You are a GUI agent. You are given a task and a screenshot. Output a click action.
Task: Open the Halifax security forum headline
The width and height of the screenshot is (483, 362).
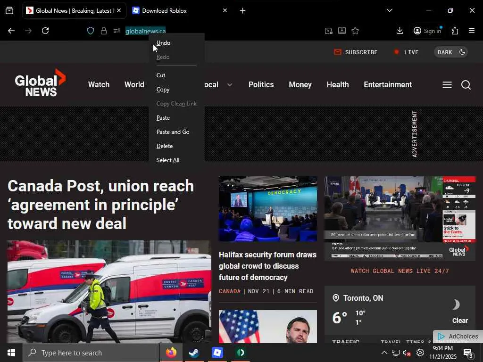click(268, 266)
